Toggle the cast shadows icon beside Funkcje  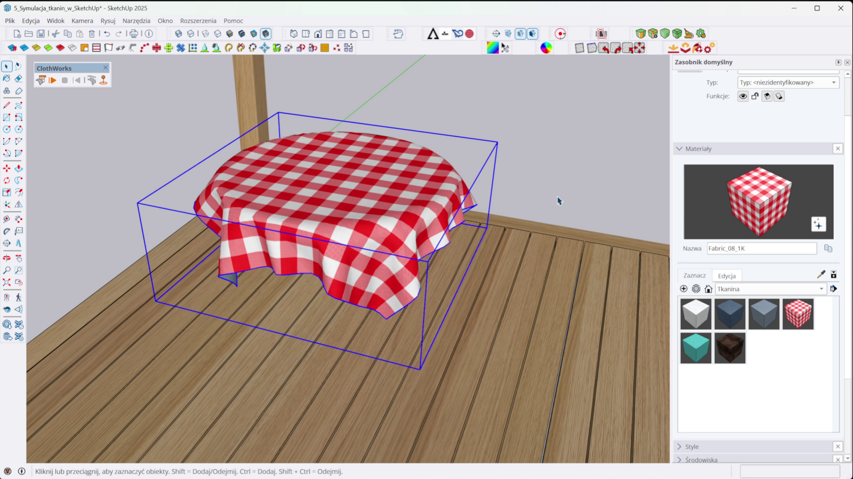click(767, 96)
